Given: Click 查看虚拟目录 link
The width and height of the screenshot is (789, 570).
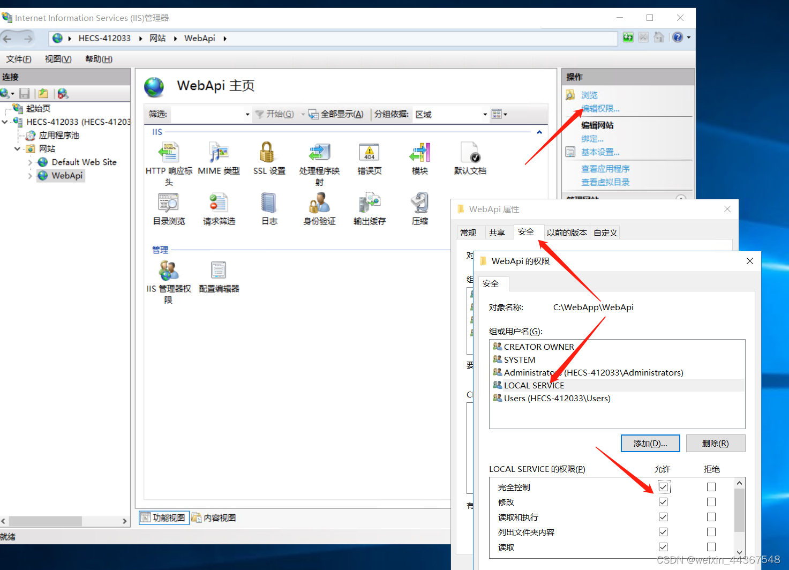Looking at the screenshot, I should point(605,182).
